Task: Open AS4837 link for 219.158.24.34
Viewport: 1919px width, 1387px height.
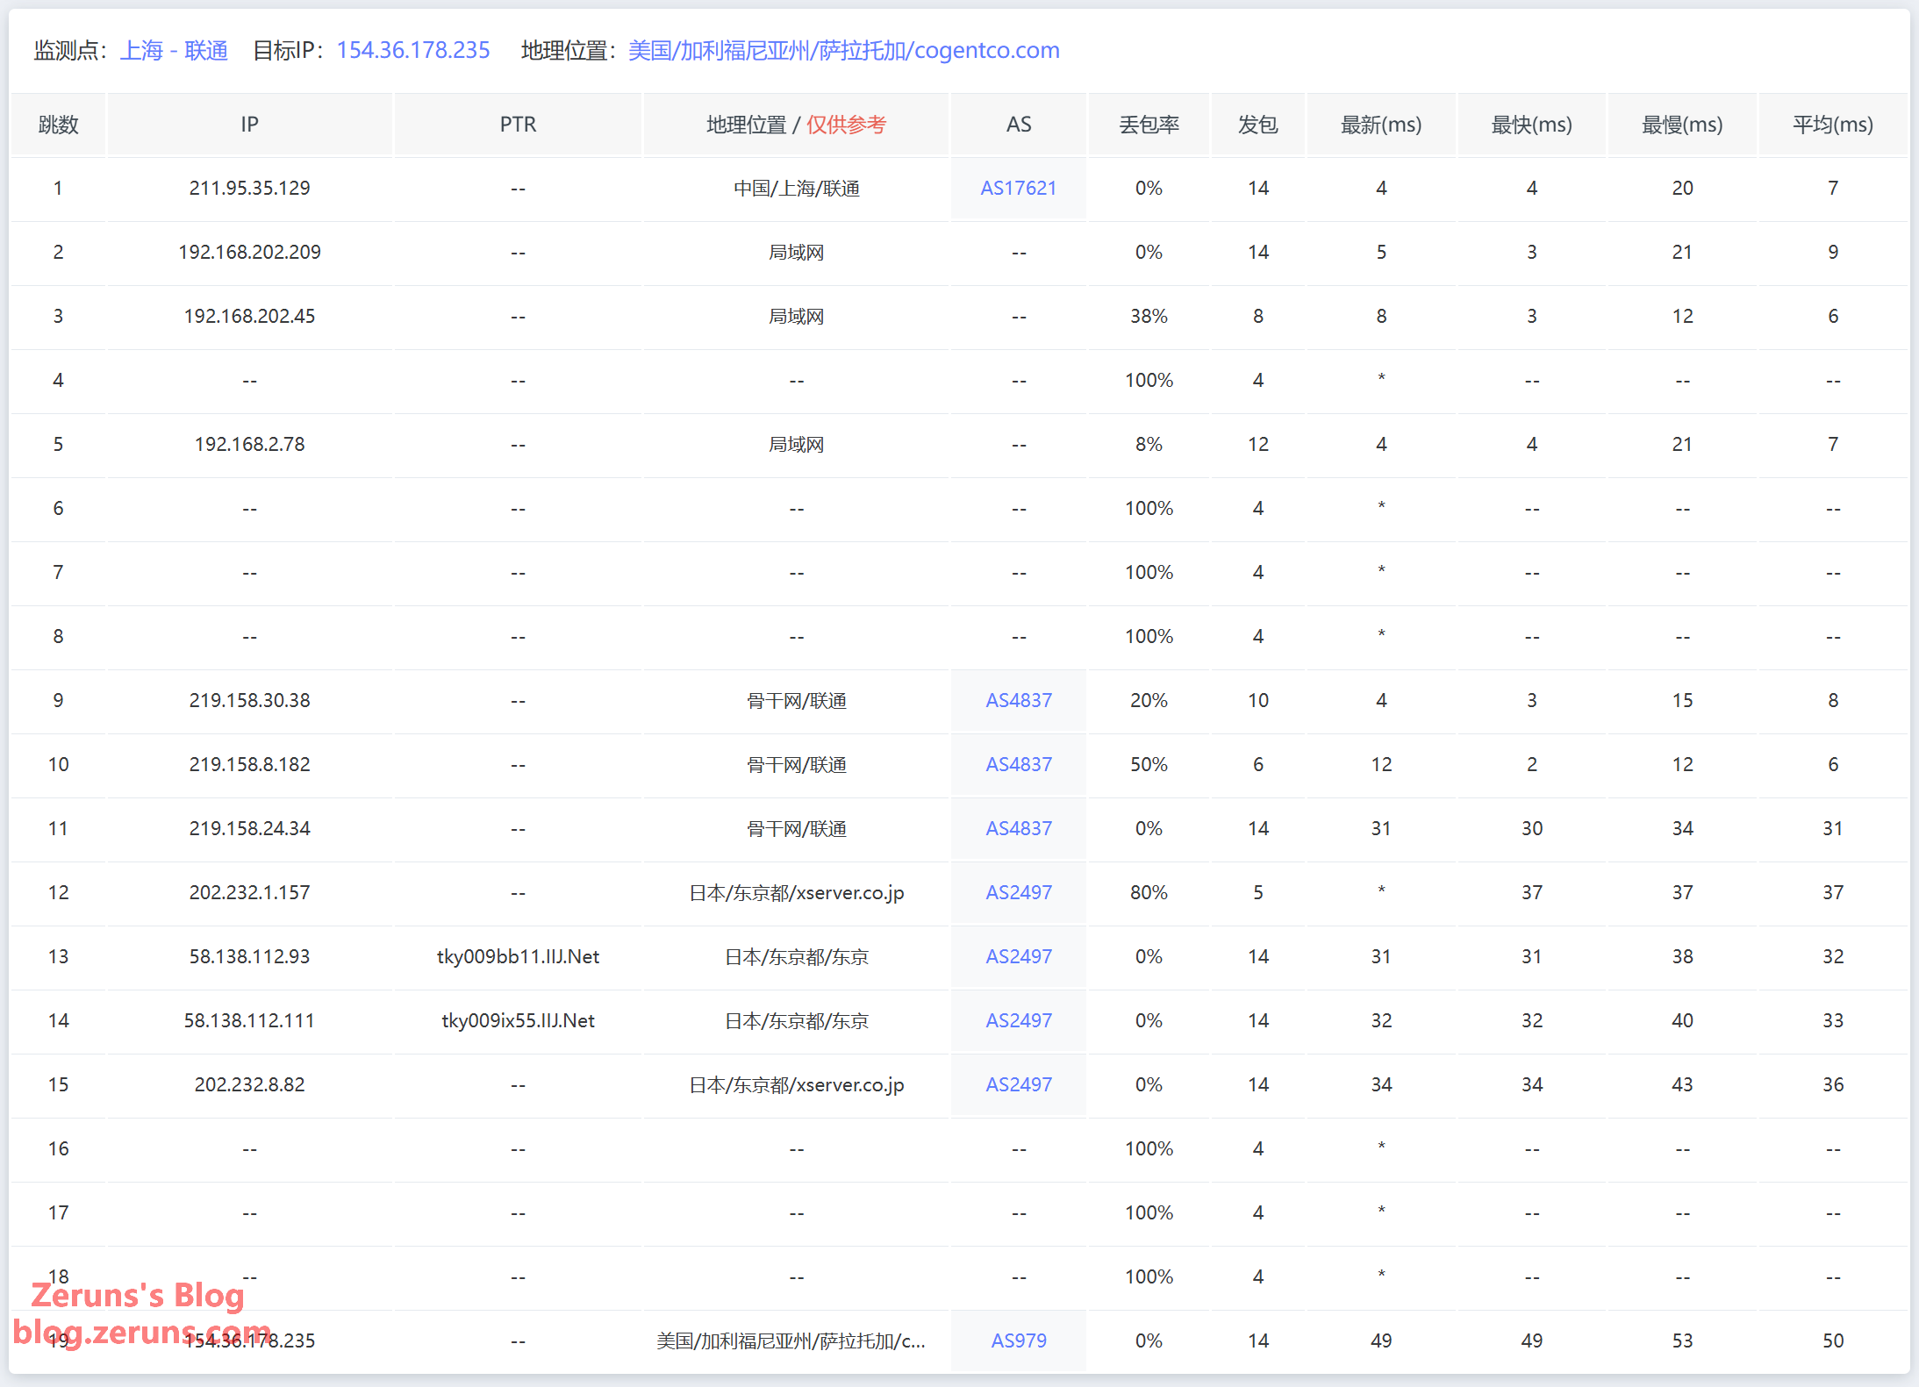Action: click(x=1018, y=828)
